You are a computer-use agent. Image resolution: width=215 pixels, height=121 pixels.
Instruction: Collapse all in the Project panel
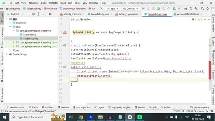pos(44,14)
